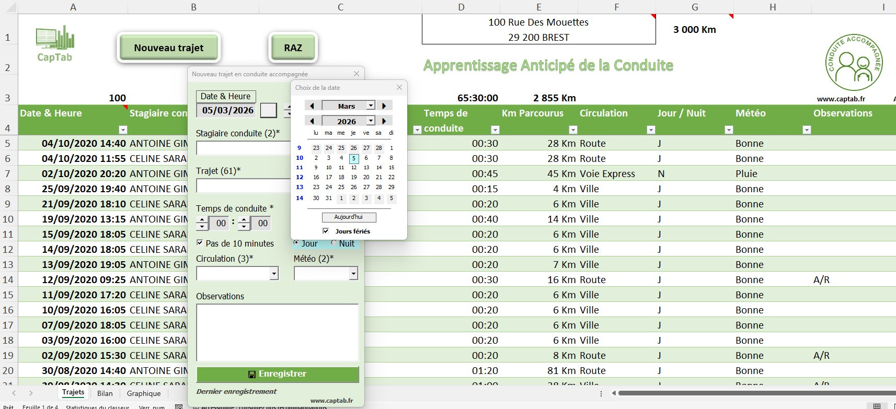The height and width of the screenshot is (409, 896).
Task: Open filter arrow for Km Parcourus column
Action: point(573,130)
